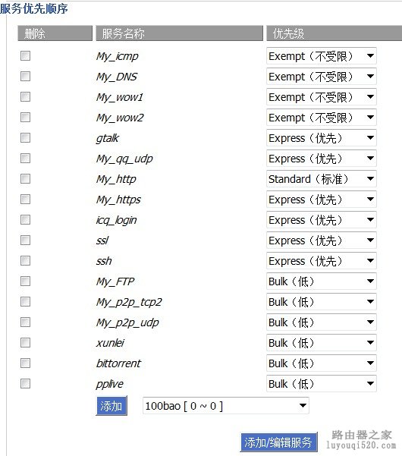Check the xunlei delete box
402x456 pixels.
[25, 343]
